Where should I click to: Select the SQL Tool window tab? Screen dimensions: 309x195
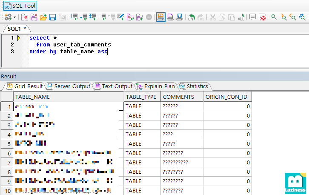[20, 6]
